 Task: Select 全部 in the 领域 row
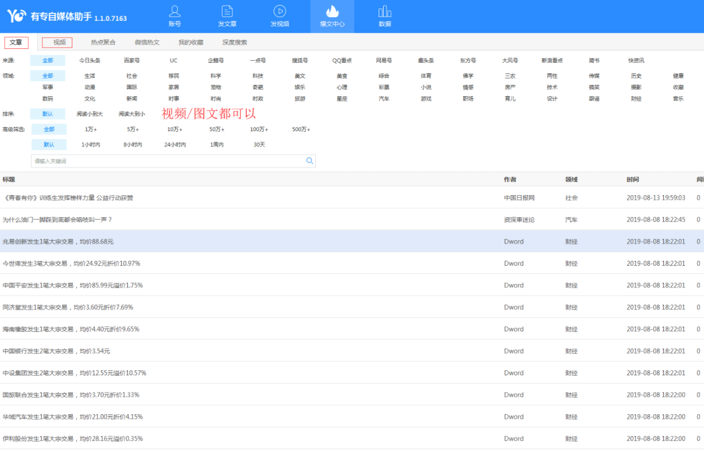pyautogui.click(x=48, y=76)
